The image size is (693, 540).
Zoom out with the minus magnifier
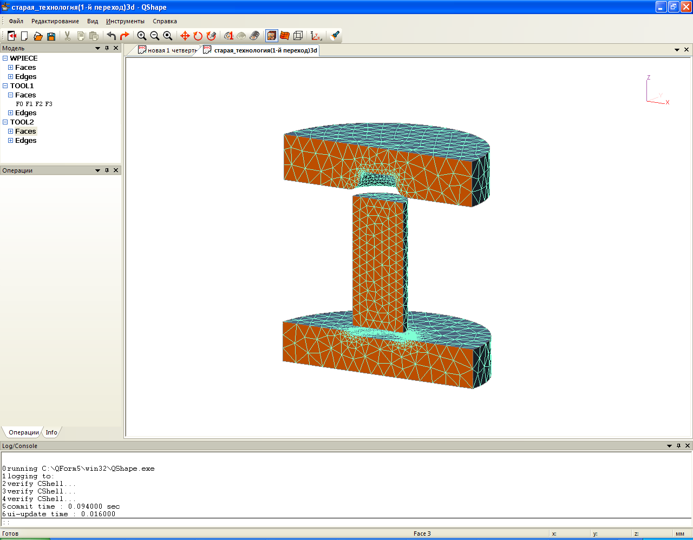pos(155,36)
